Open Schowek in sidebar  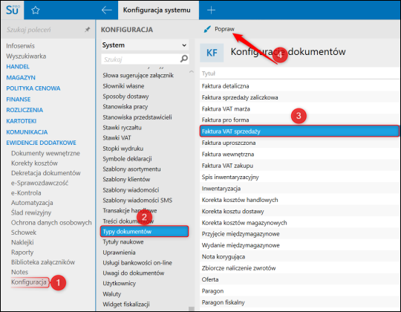pos(24,233)
